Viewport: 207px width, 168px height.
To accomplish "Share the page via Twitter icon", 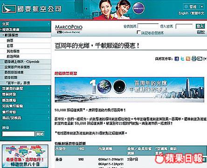I will pos(183,59).
